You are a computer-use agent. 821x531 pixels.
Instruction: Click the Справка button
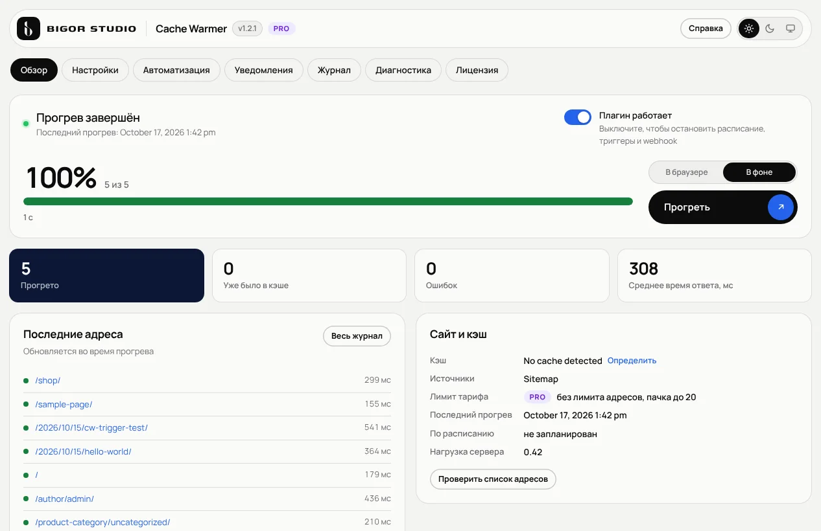click(x=706, y=28)
